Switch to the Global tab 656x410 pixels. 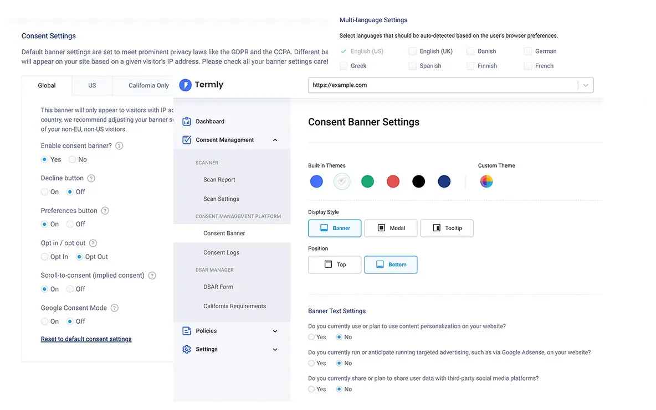pos(47,86)
